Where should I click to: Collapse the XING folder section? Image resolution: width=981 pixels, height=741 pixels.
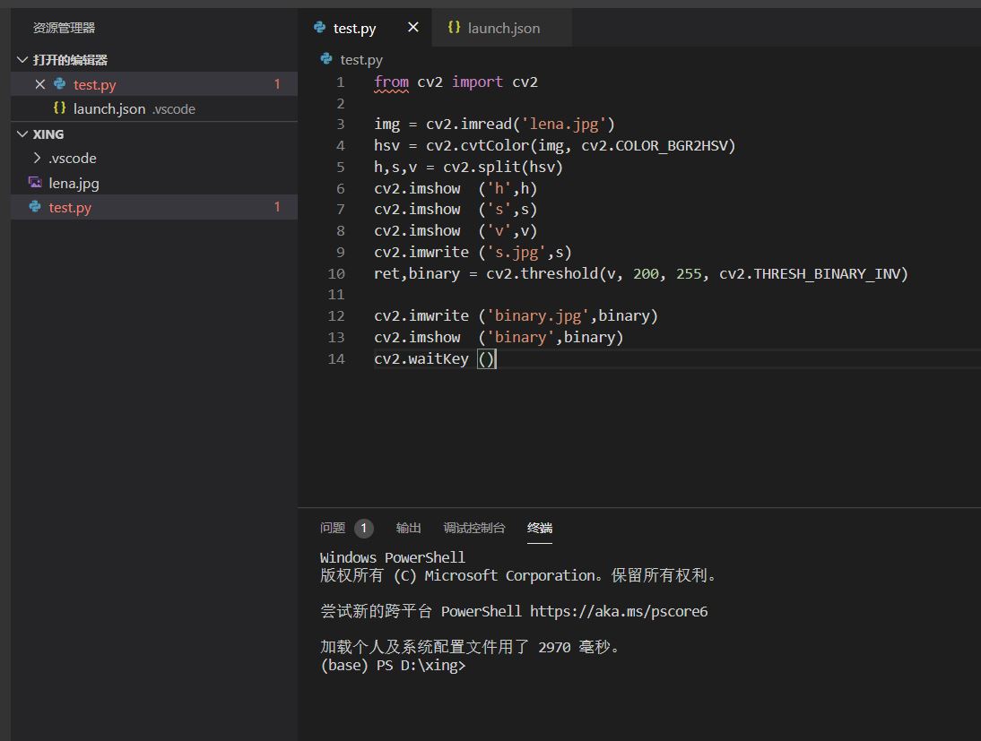22,134
